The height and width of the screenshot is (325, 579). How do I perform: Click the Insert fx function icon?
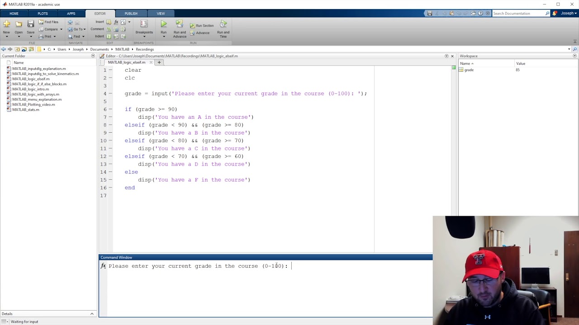[x=116, y=22]
